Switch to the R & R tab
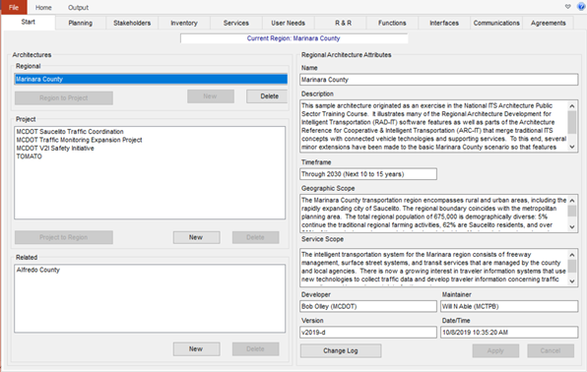This screenshot has height=372, width=587. (x=344, y=23)
